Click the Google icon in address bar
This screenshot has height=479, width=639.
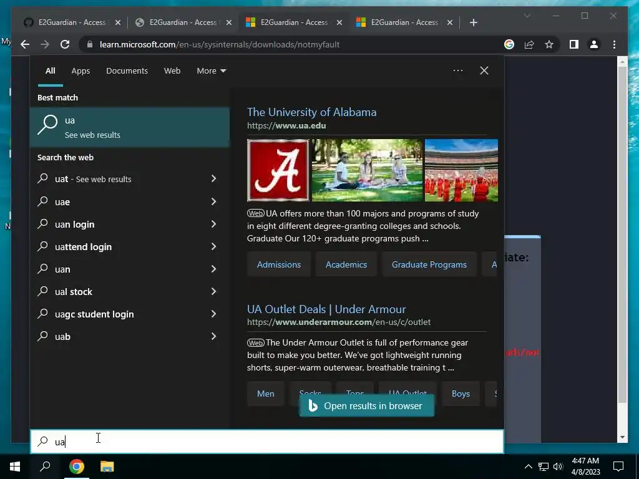pos(509,44)
